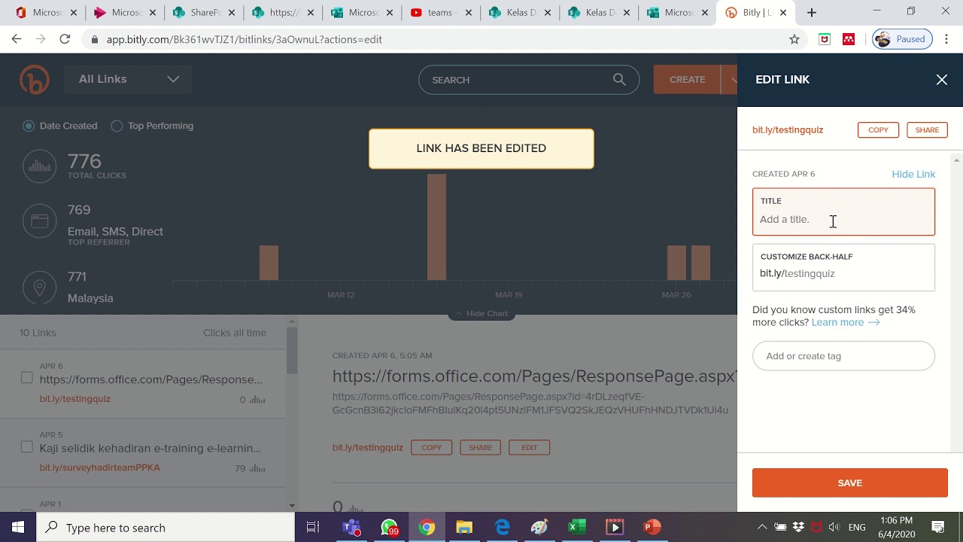The image size is (963, 542).
Task: Open File Explorer from taskbar
Action: [x=464, y=527]
